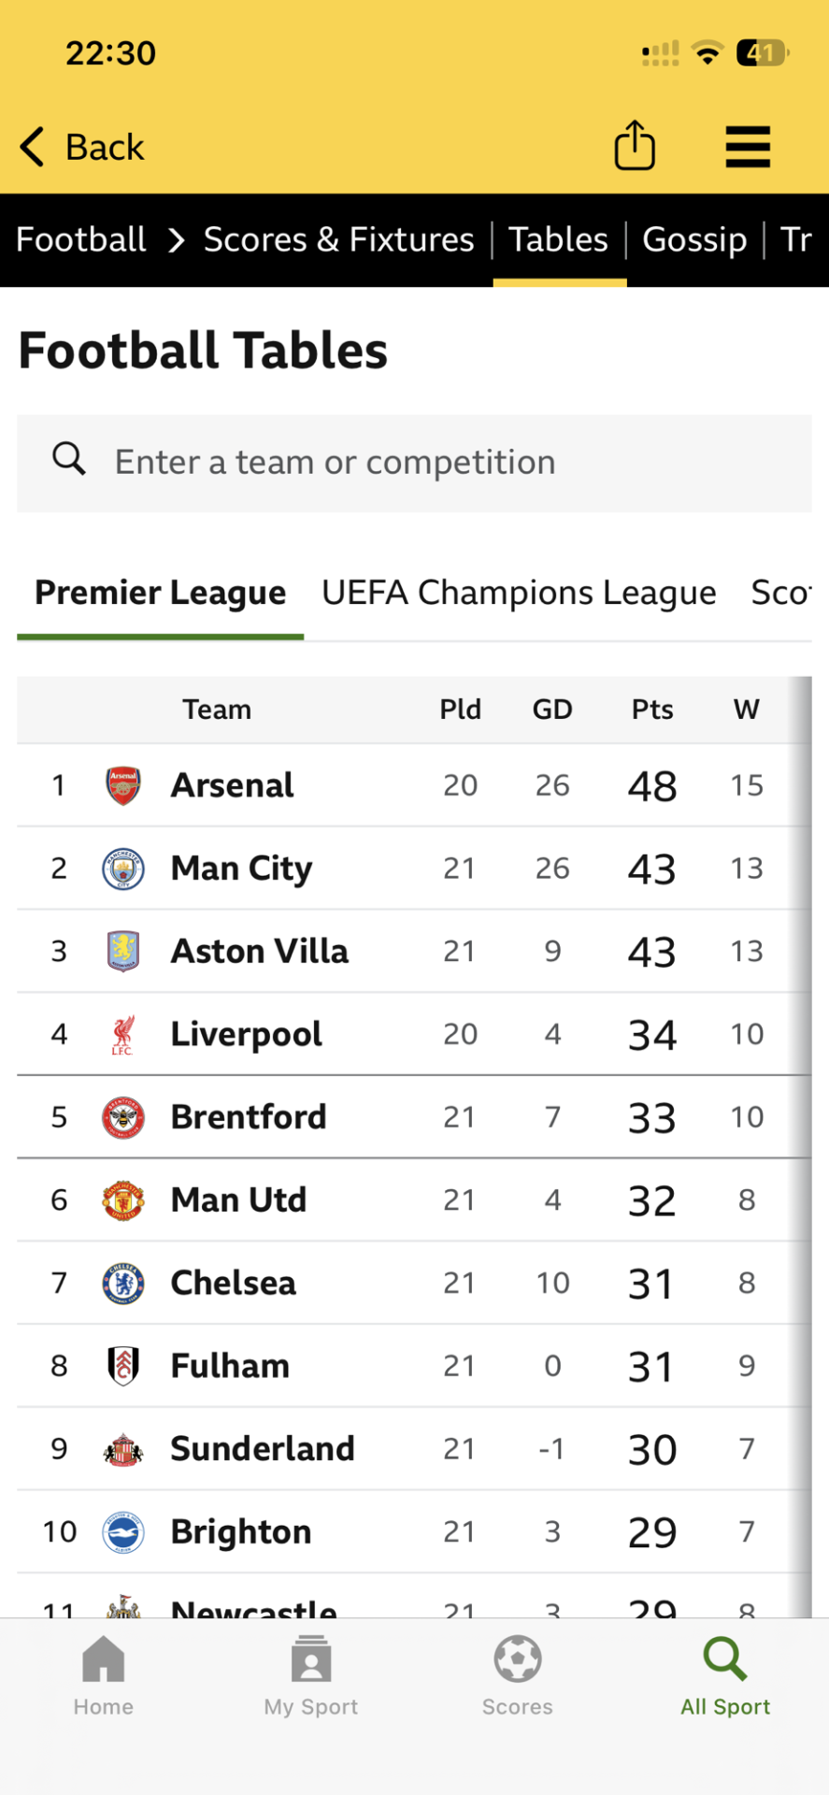829x1795 pixels.
Task: Open the Gossip nav item
Action: point(694,240)
